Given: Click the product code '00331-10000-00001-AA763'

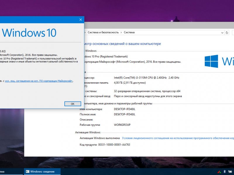Looking at the screenshot, I should (114, 145).
